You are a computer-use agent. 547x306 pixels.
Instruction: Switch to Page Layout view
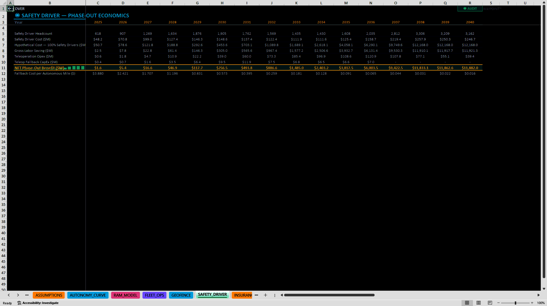[x=479, y=303]
